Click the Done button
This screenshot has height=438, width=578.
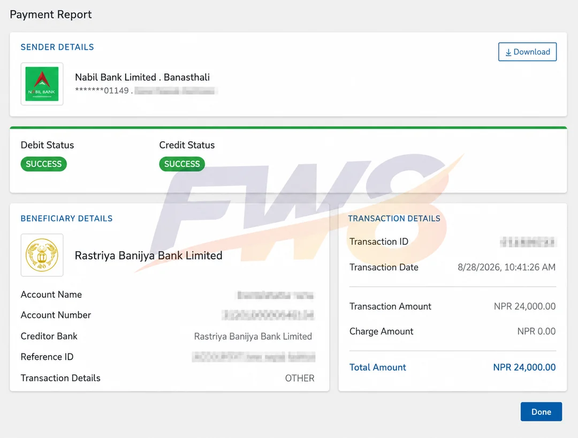tap(541, 412)
